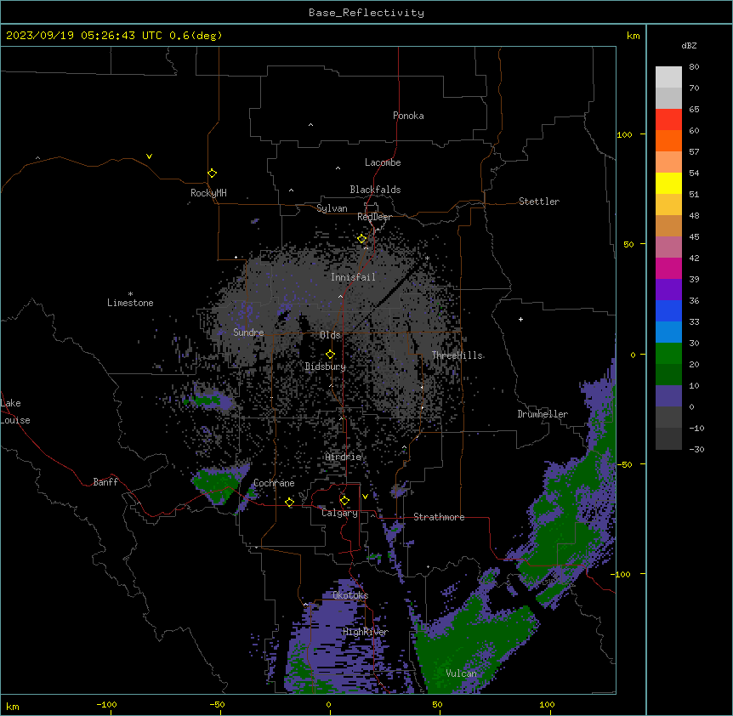The height and width of the screenshot is (716, 733).
Task: Click the 0.6(deg) elevation angle text
Action: coord(196,36)
